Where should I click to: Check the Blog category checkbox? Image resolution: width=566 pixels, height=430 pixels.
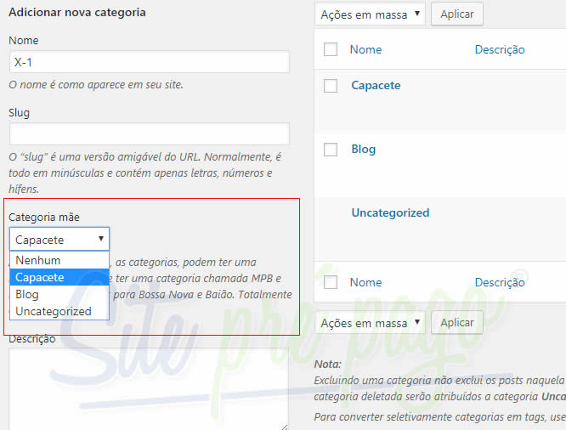coord(331,150)
